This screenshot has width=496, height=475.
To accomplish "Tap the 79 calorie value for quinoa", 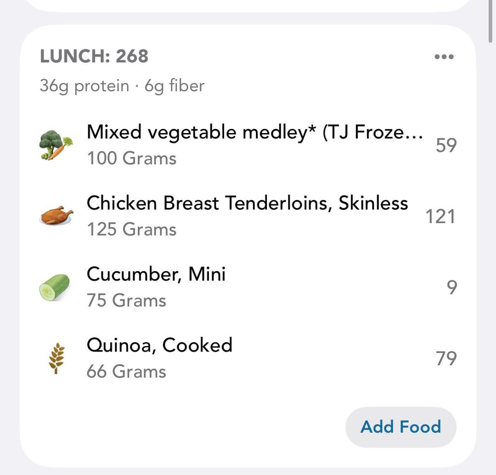I will [446, 358].
